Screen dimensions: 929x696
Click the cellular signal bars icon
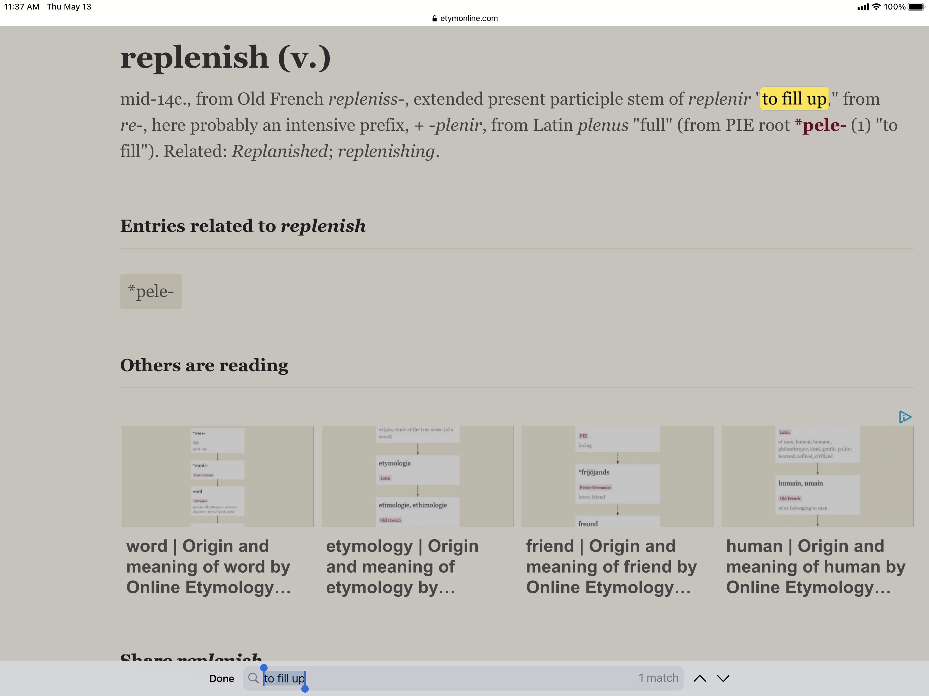[x=863, y=7]
